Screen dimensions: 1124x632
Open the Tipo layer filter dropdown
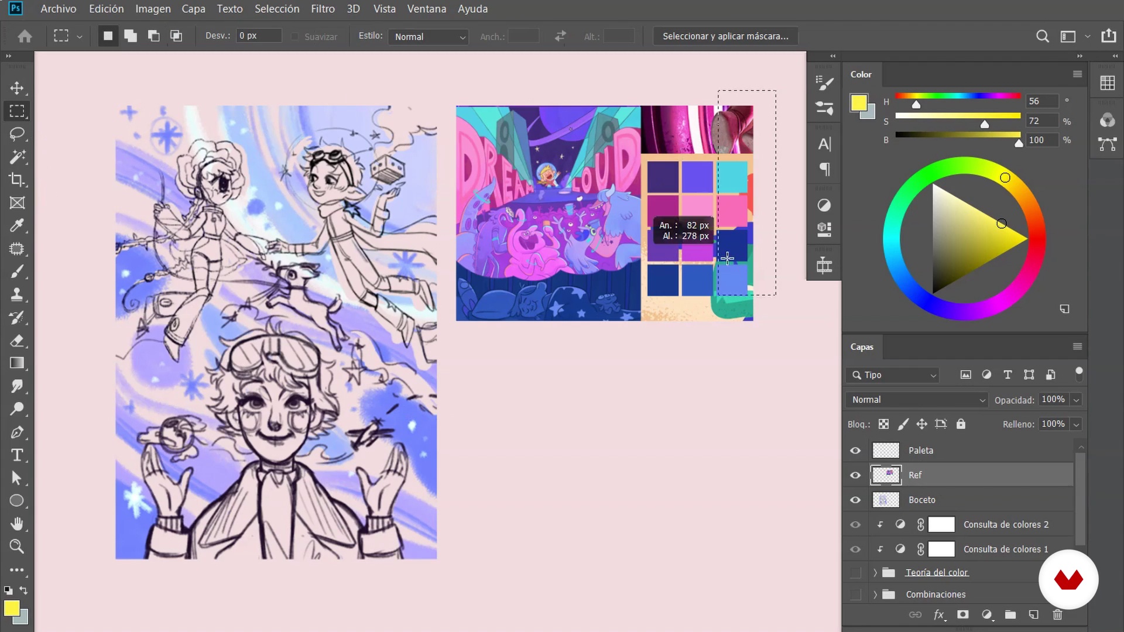point(893,375)
